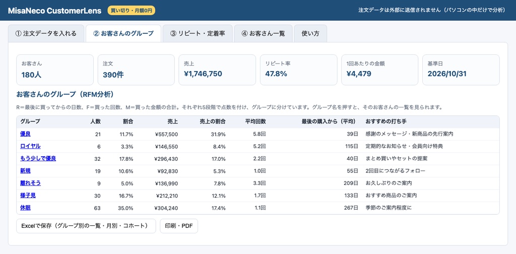Open the 離れそう group link
Screen dimensions: 516x254
coord(30,183)
